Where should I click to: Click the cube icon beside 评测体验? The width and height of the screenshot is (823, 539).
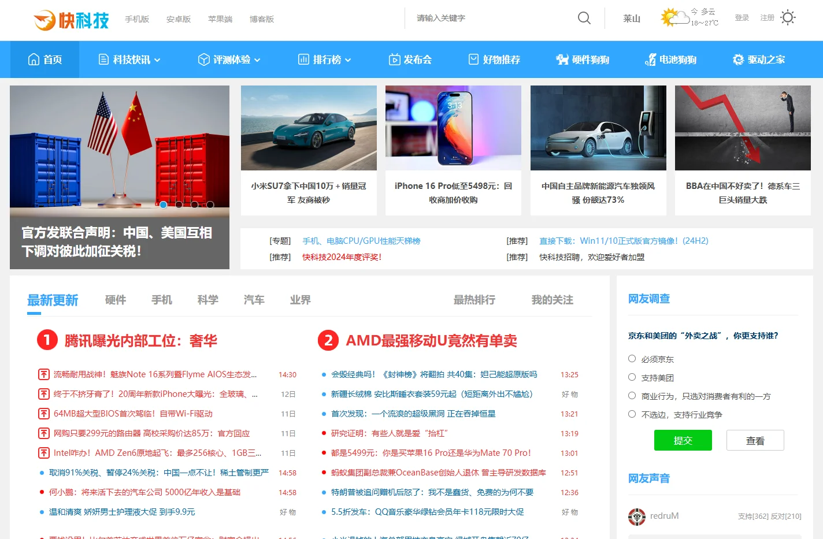point(203,60)
